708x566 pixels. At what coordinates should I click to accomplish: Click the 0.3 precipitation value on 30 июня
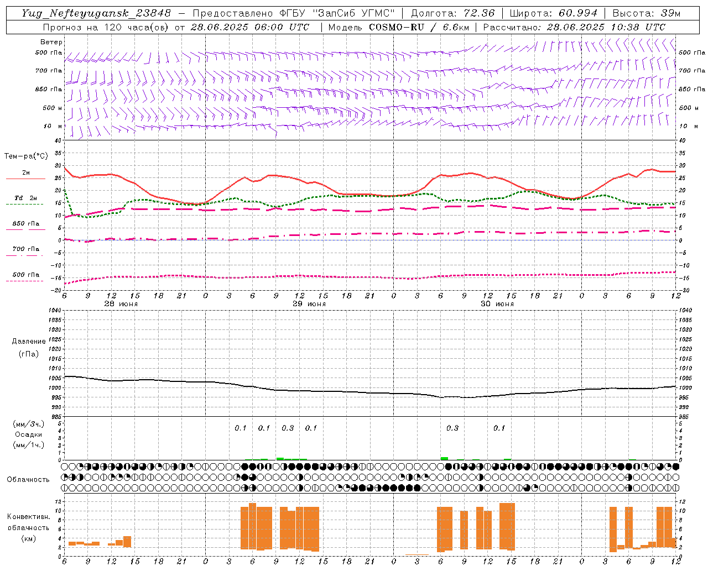pos(452,428)
